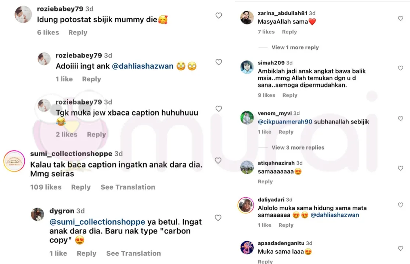Expand "View 3 more replies" under venom_myvi
Screen dimensions: 410x264
tap(298, 148)
